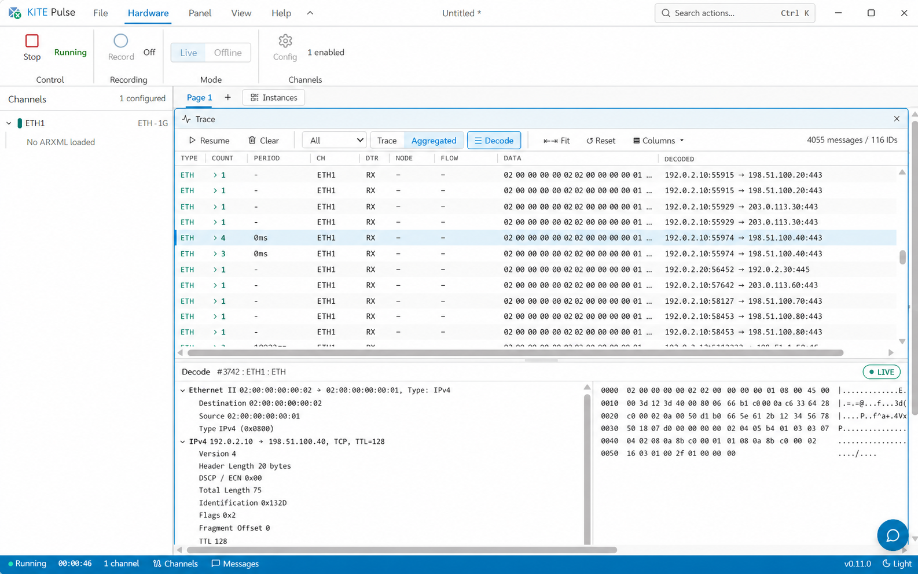Viewport: 918px width, 574px height.
Task: Click the Destination 02:00:00:00:00:02 line
Action: pos(260,403)
